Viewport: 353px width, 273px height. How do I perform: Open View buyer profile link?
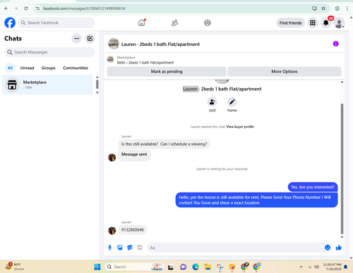coord(240,127)
